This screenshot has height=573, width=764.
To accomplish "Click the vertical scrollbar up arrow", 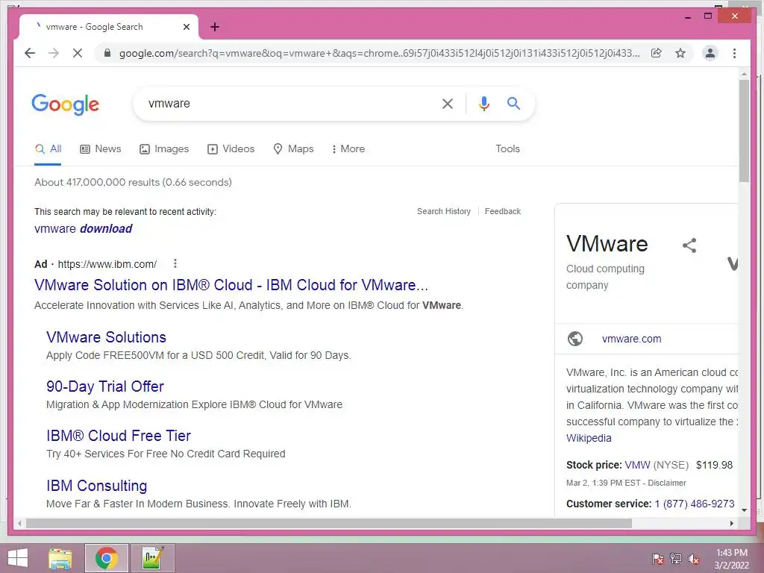I will pyautogui.click(x=744, y=74).
